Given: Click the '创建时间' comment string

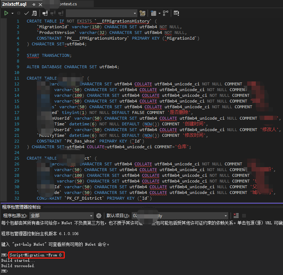Looking at the screenshot, I should pyautogui.click(x=194, y=124).
